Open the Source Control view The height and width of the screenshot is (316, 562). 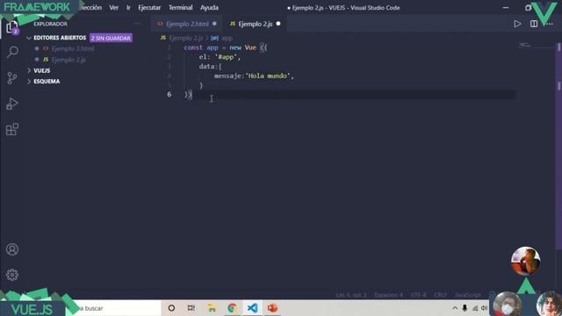(x=12, y=78)
